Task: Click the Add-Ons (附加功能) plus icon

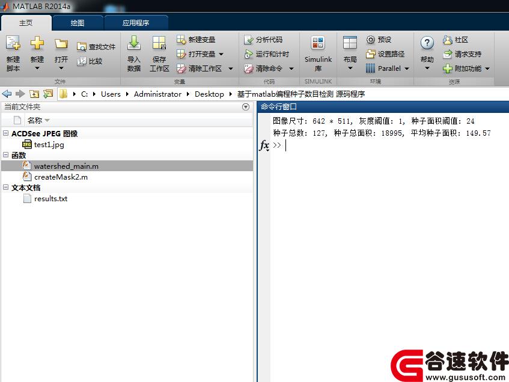Action: [x=447, y=68]
